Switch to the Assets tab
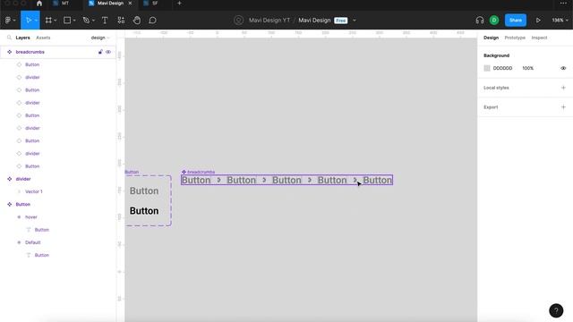The image size is (573, 322). [x=43, y=38]
